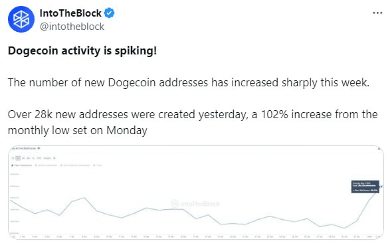
Task: Open the embedded Dogecoin chart image
Action: pyautogui.click(x=196, y=193)
